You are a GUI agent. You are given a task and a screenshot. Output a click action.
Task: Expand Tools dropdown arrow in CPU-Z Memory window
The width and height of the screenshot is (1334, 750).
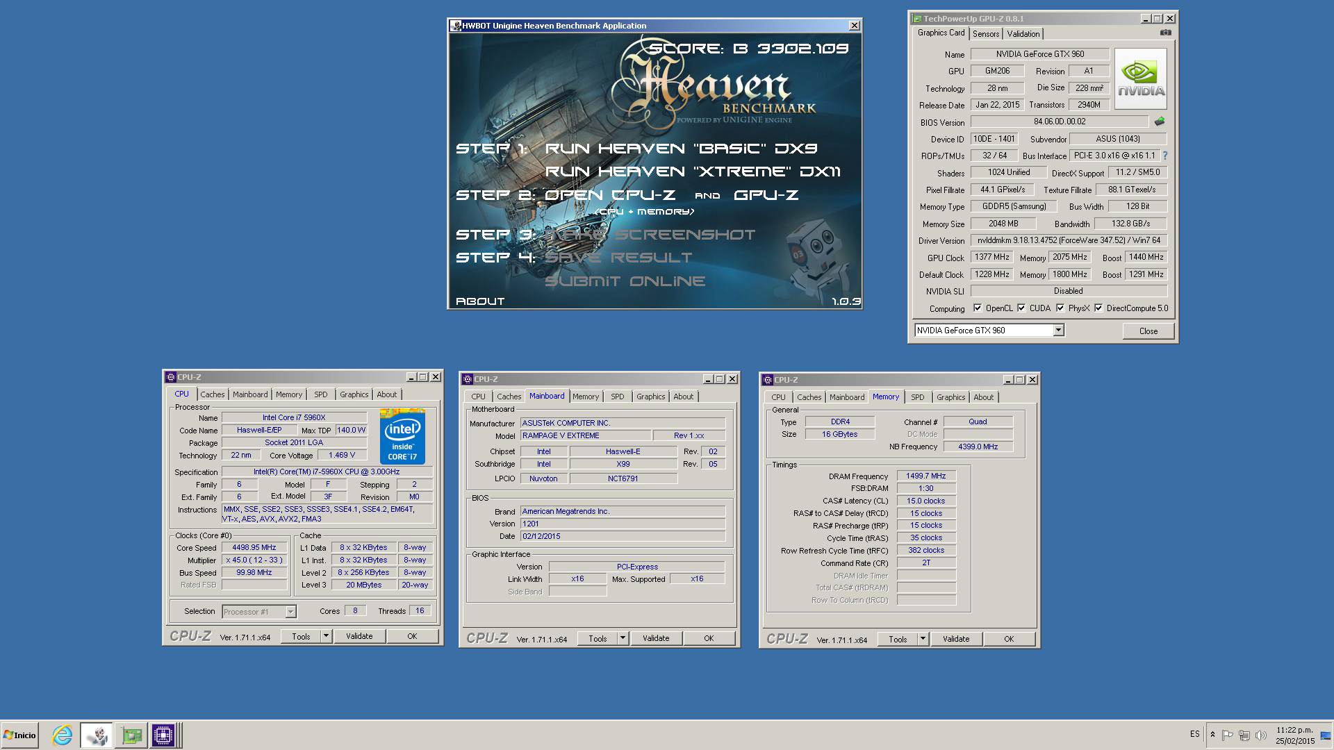(x=923, y=639)
